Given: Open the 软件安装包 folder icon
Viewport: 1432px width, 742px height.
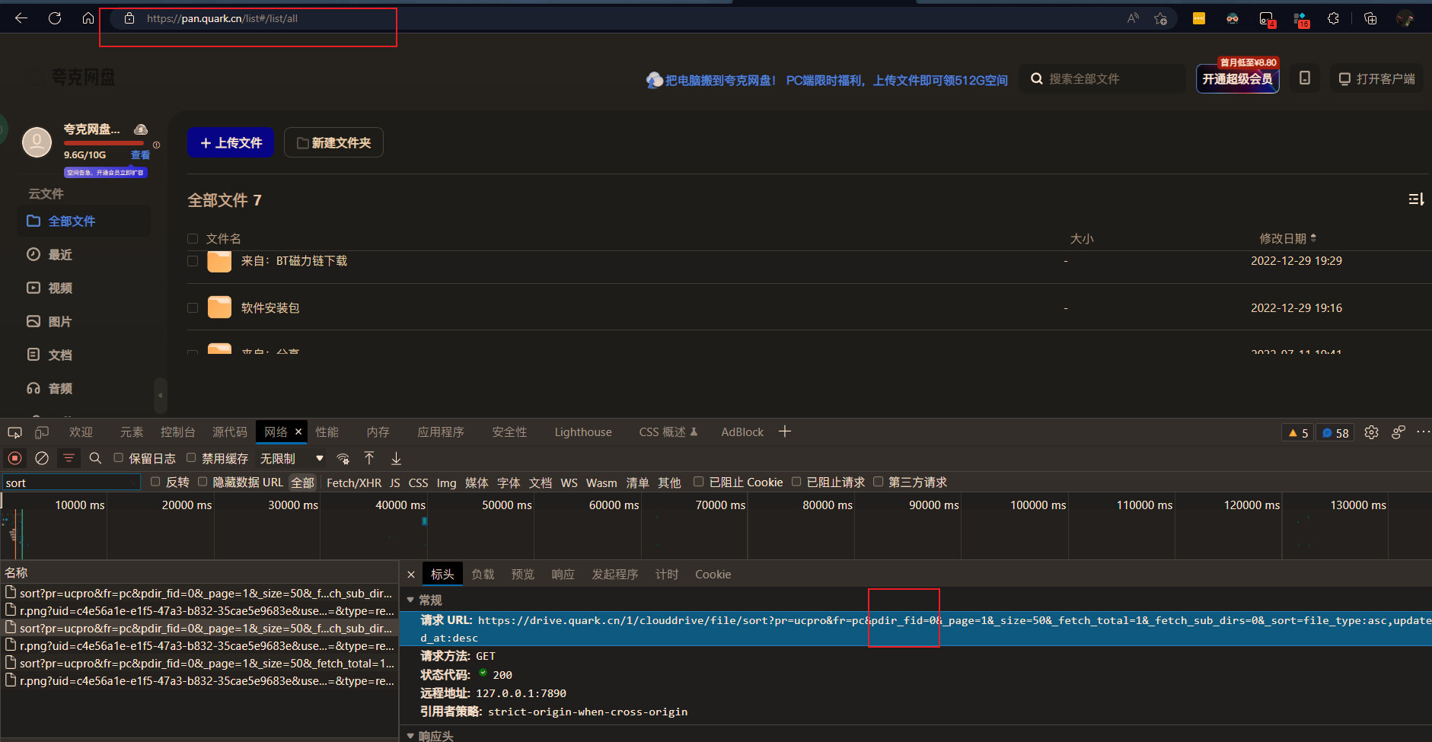Looking at the screenshot, I should (219, 307).
